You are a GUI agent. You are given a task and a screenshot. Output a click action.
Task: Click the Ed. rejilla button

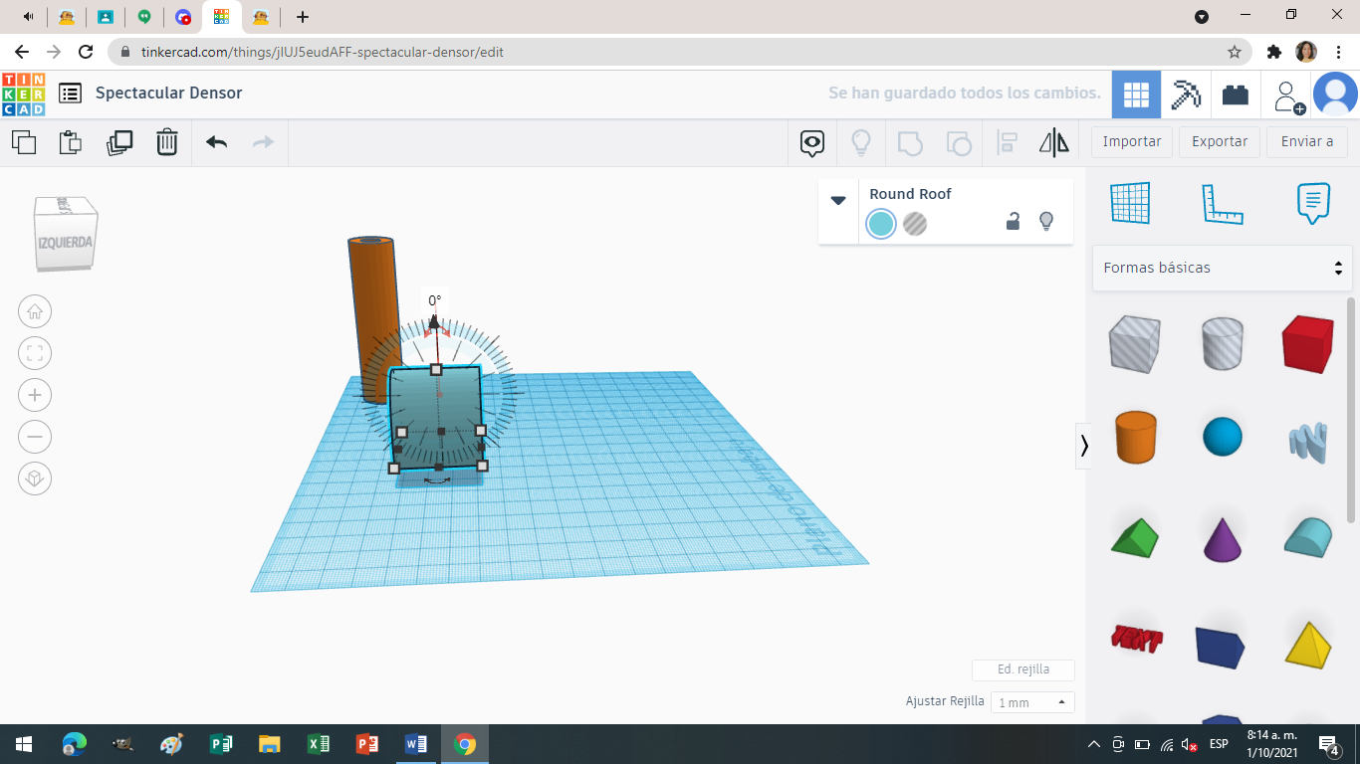[x=1023, y=669]
